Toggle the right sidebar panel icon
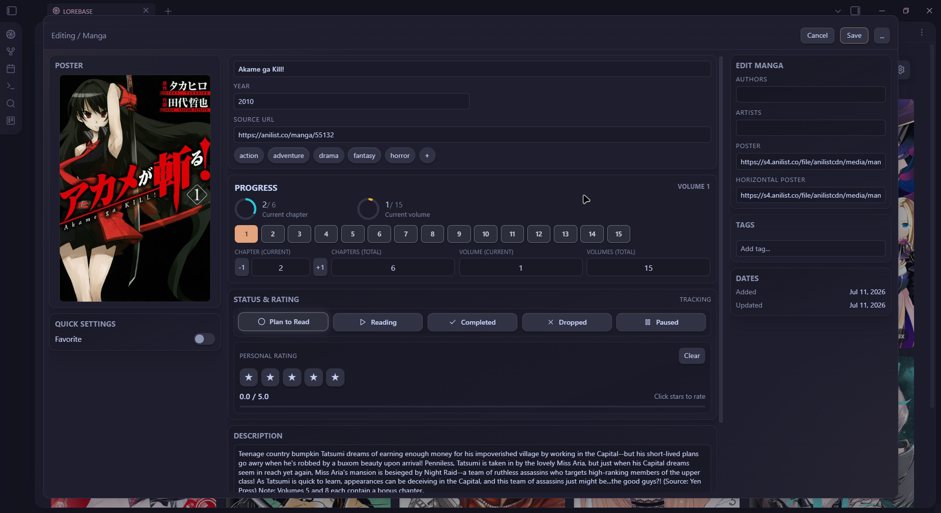941x513 pixels. point(855,11)
